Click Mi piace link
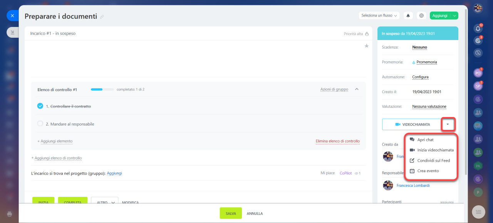 click(328, 173)
